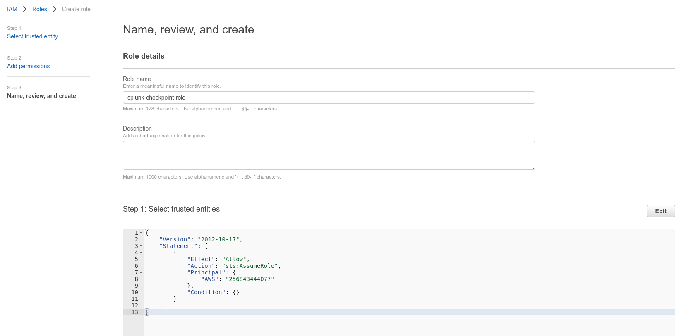The width and height of the screenshot is (684, 336).
Task: Select the Name, review, and create step
Action: click(41, 96)
